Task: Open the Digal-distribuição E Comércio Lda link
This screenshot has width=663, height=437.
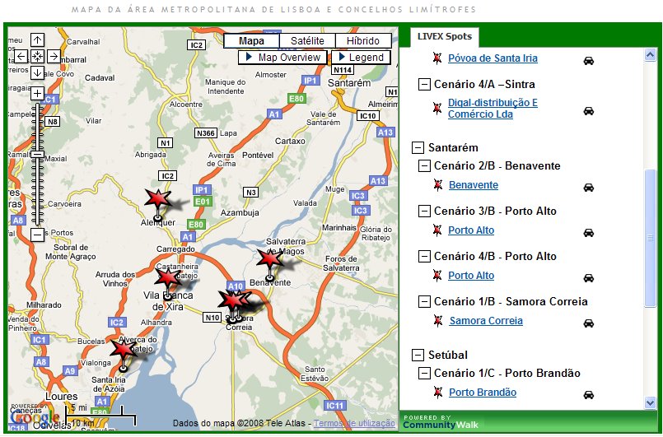Action: (x=493, y=109)
